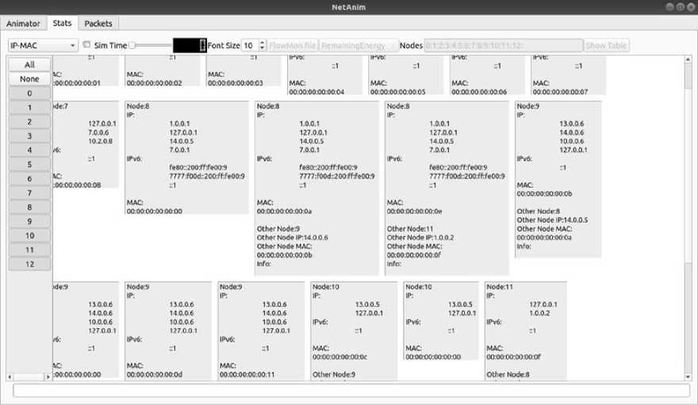
Task: Click text Other Node IP:1.0.0.2
Action: pos(420,238)
